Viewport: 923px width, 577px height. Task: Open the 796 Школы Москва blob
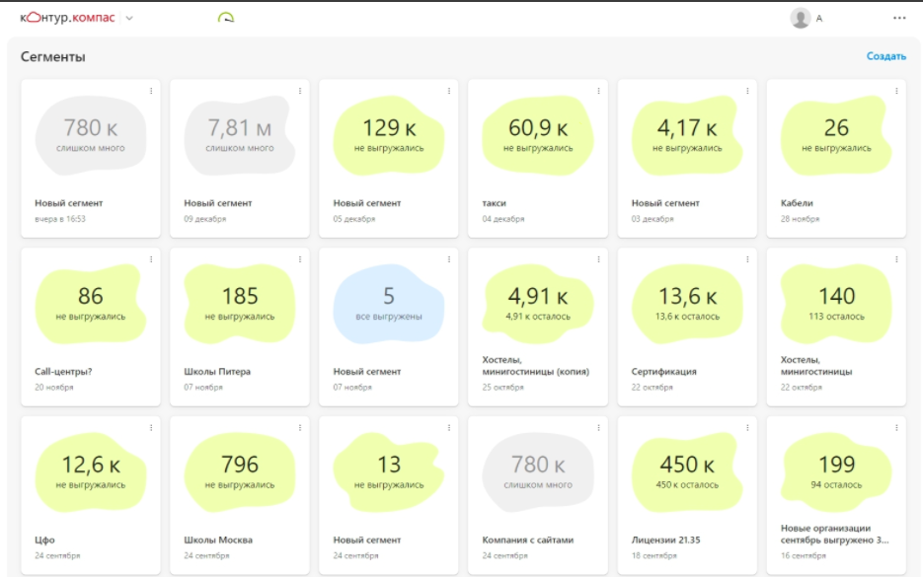click(240, 472)
